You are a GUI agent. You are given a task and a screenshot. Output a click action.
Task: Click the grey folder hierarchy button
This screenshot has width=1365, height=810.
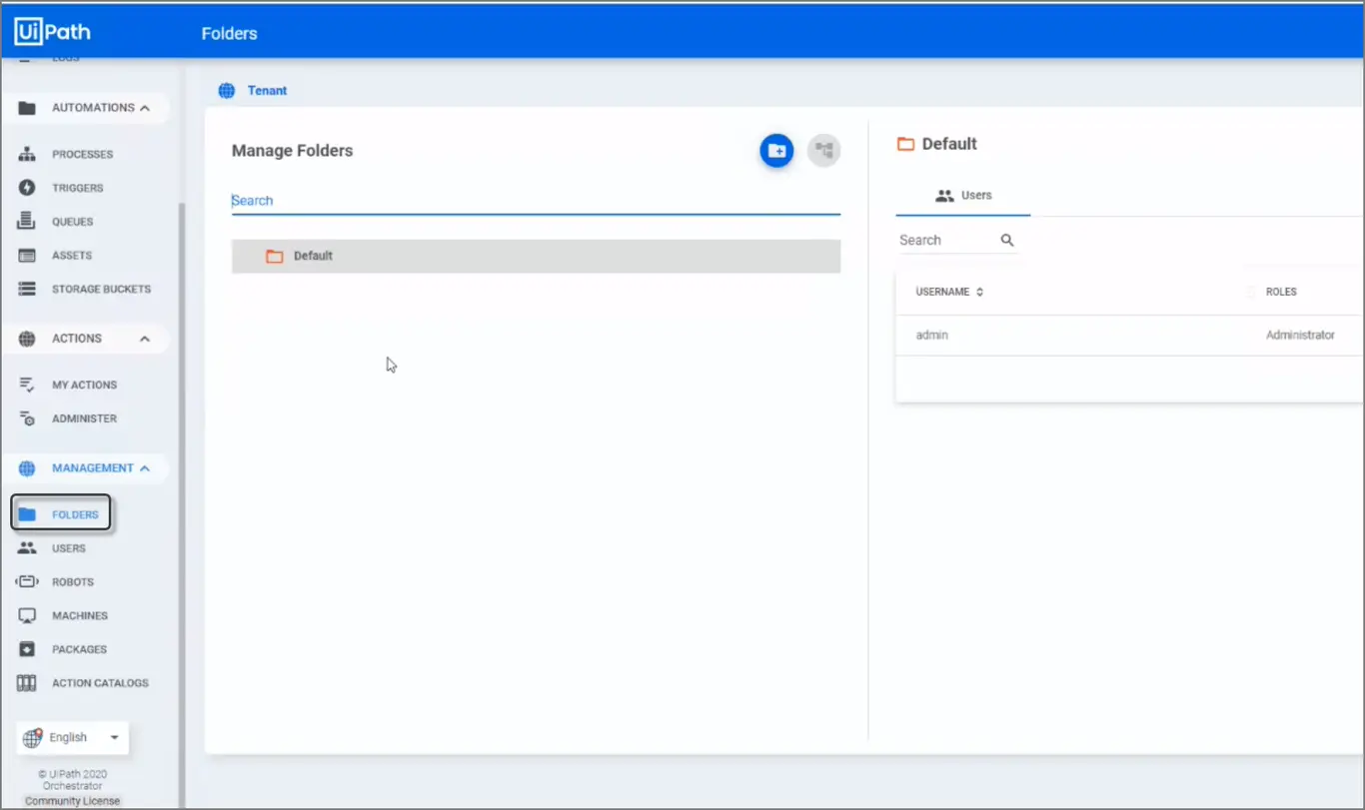(823, 151)
